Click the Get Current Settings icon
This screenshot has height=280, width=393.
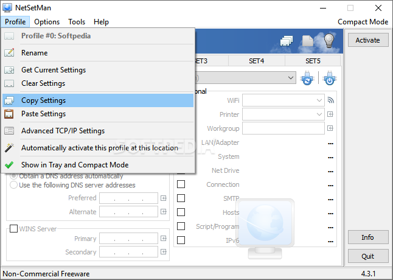(x=9, y=70)
